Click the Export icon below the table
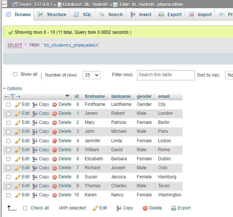The image size is (233, 217). pos(174,208)
